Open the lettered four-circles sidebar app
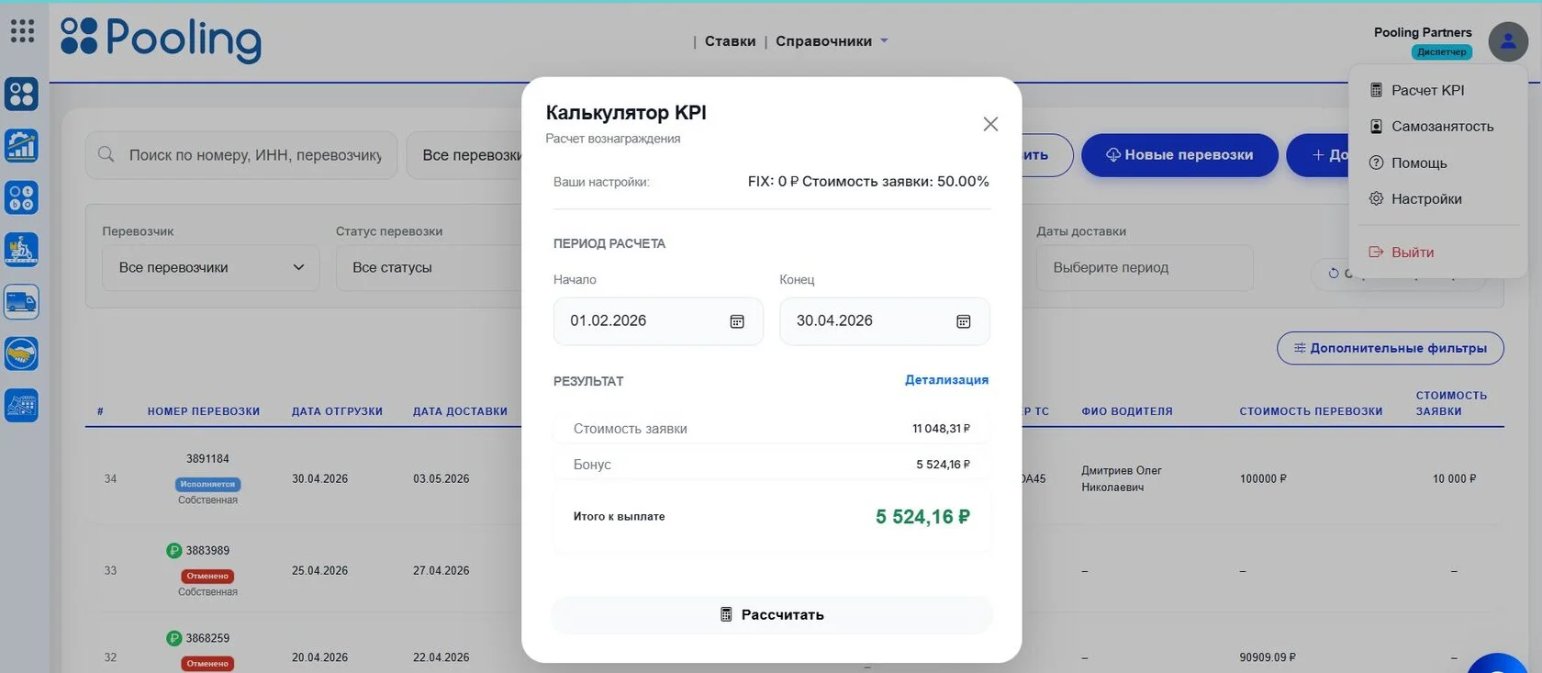The height and width of the screenshot is (673, 1542). (21, 197)
